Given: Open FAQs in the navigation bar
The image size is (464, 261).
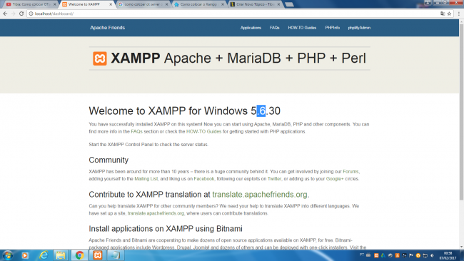Looking at the screenshot, I should point(274,28).
